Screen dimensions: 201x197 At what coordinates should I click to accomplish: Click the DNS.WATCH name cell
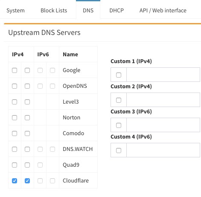pyautogui.click(x=78, y=149)
